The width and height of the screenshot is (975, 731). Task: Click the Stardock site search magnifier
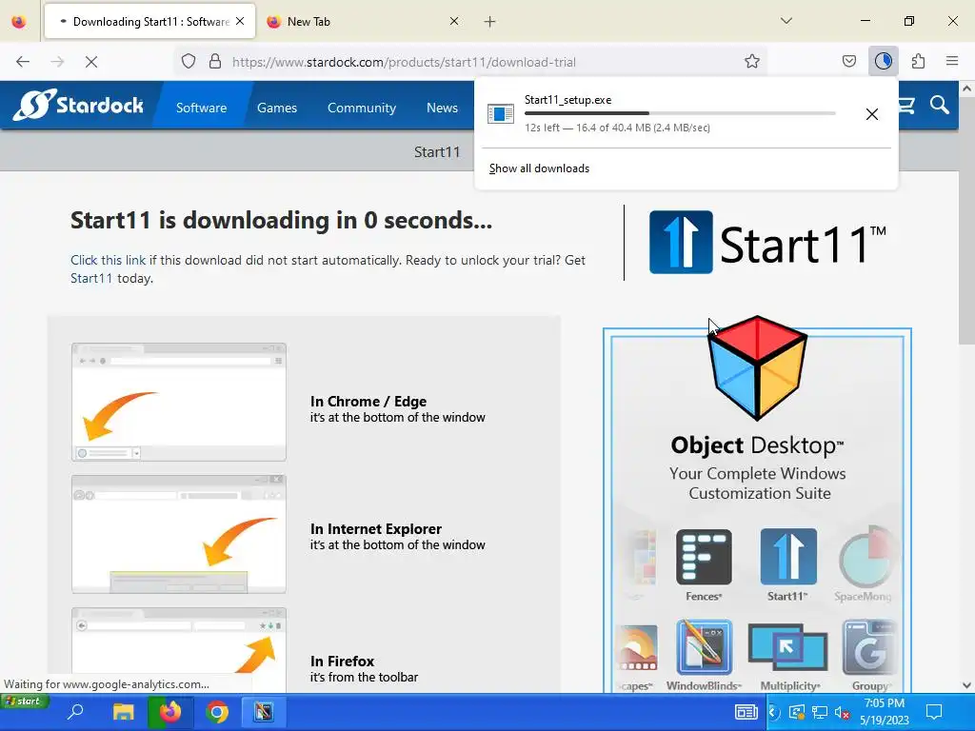[x=940, y=105]
